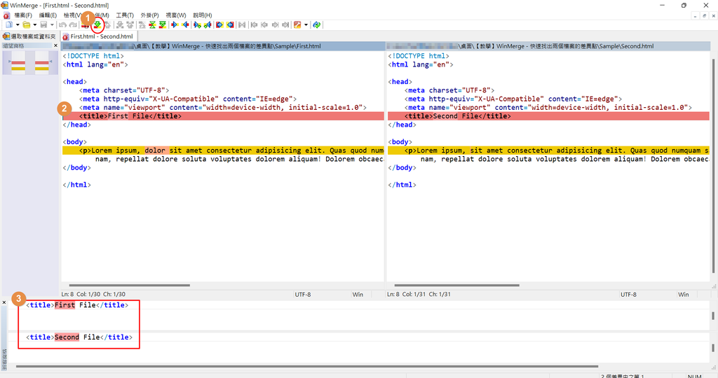Click the Open folder toolbar icon

point(25,25)
